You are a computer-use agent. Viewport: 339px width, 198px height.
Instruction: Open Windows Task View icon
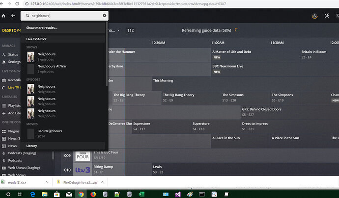(x=20, y=195)
